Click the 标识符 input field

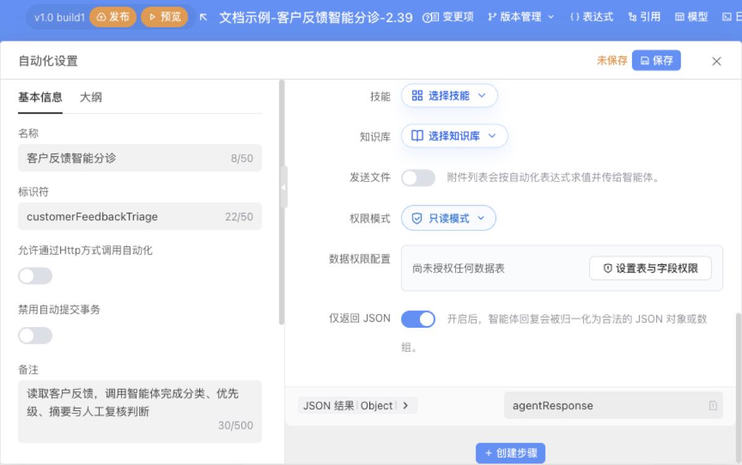(140, 216)
